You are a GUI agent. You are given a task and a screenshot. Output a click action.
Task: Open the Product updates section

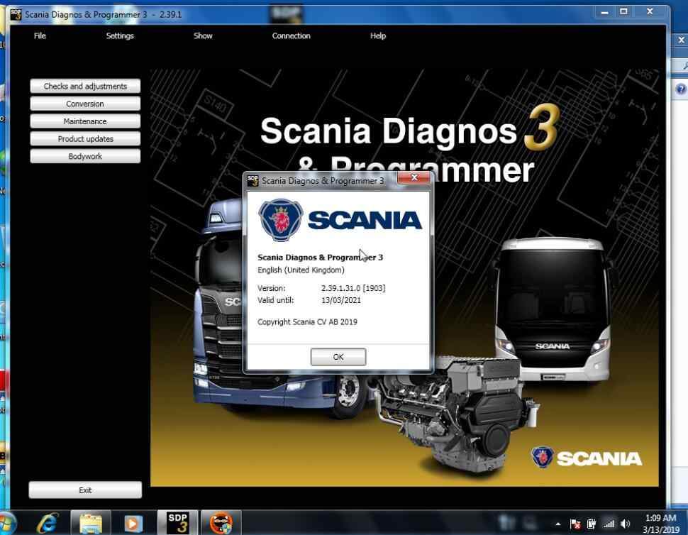coord(85,138)
